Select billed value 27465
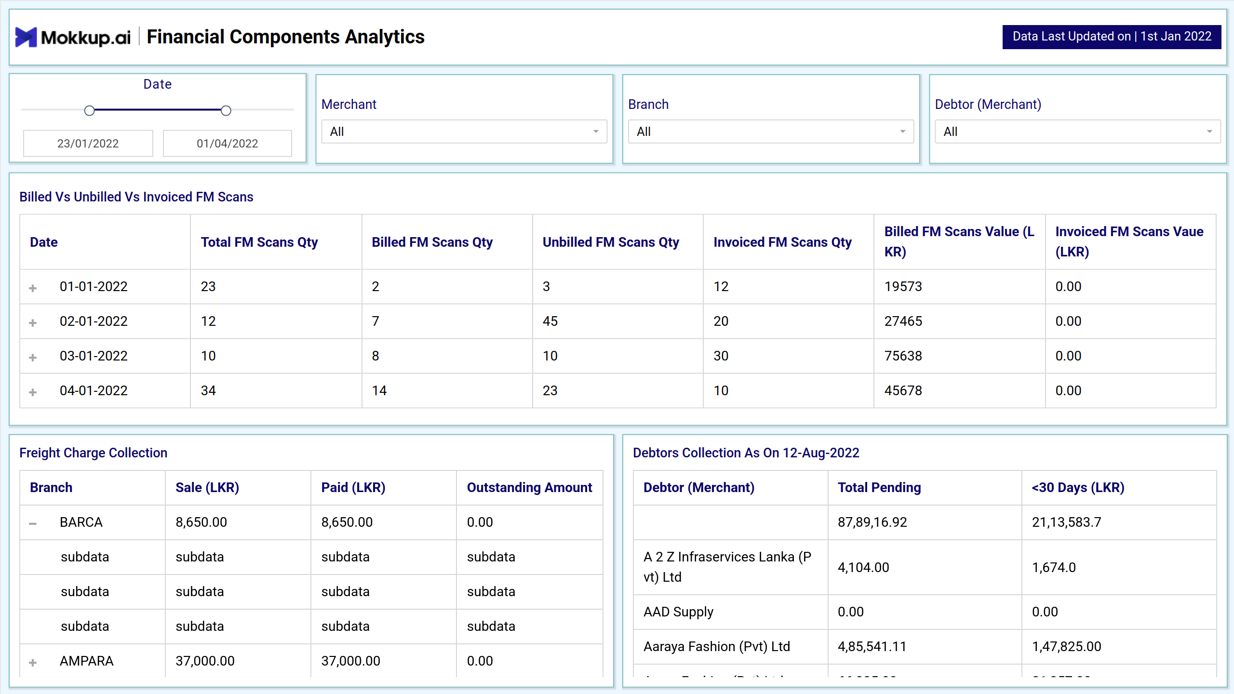Viewport: 1234px width, 694px height. (x=903, y=321)
